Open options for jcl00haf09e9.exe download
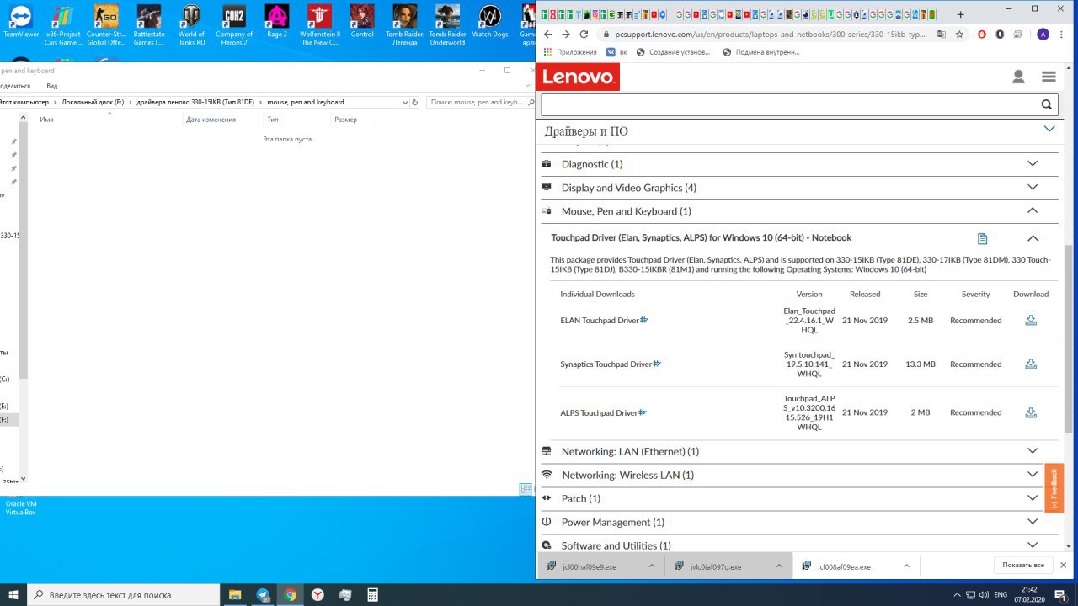This screenshot has width=1078, height=606. point(652,566)
